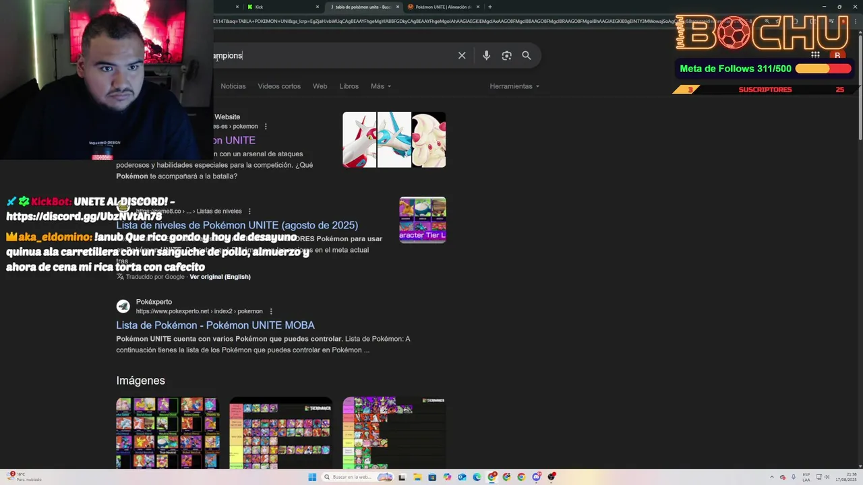Clear the search box with the X icon
The height and width of the screenshot is (485, 863).
[x=462, y=55]
